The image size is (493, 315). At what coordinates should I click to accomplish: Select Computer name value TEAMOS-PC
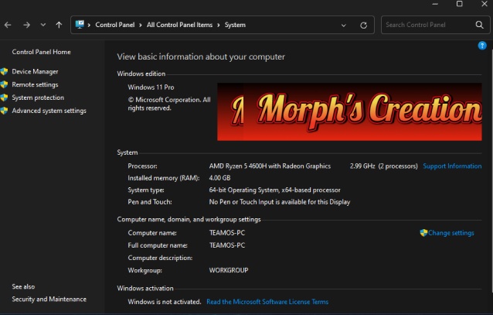pyautogui.click(x=227, y=233)
